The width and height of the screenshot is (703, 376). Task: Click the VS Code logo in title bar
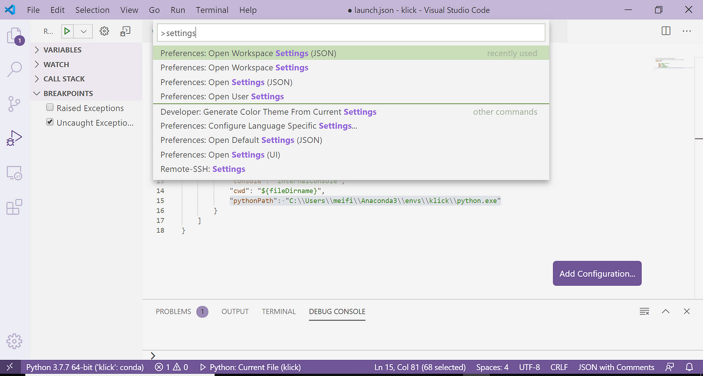point(10,10)
